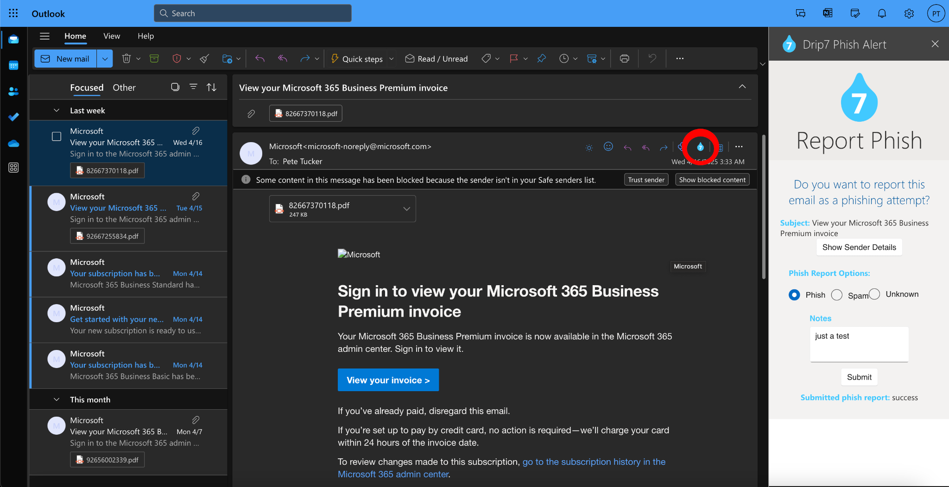Click Show blocked content button
This screenshot has height=487, width=949.
(x=712, y=180)
